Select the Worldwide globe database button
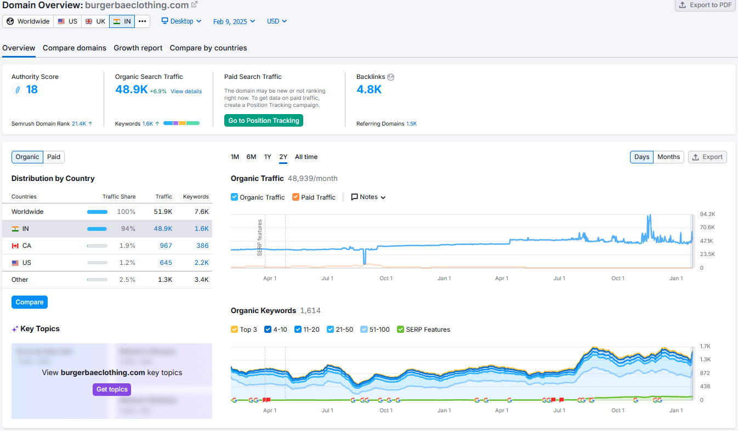 point(28,21)
